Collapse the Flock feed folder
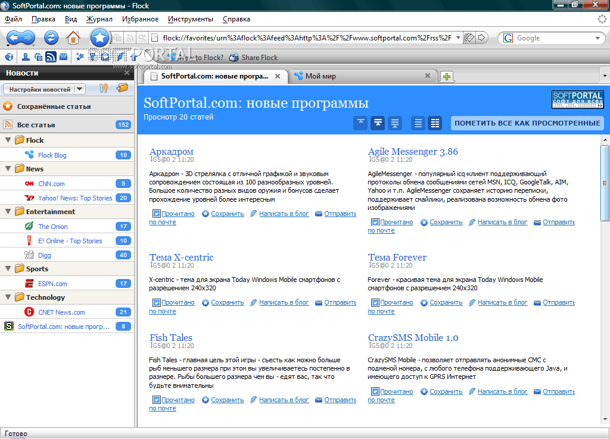Image resolution: width=610 pixels, height=439 pixels. click(x=8, y=140)
